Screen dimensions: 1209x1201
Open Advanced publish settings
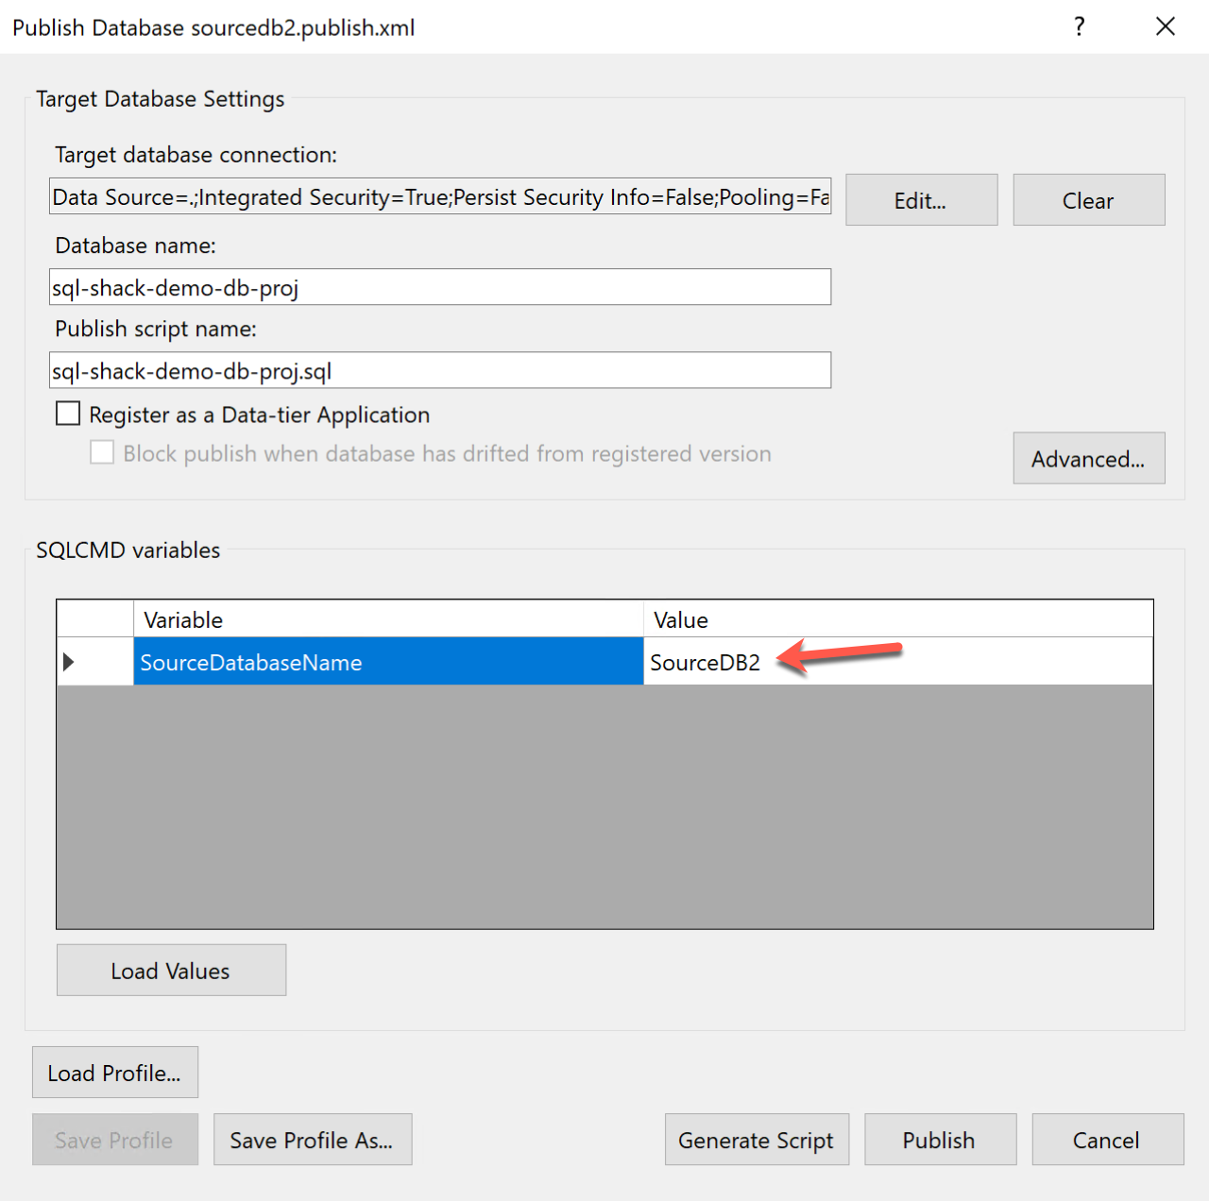pos(1088,459)
